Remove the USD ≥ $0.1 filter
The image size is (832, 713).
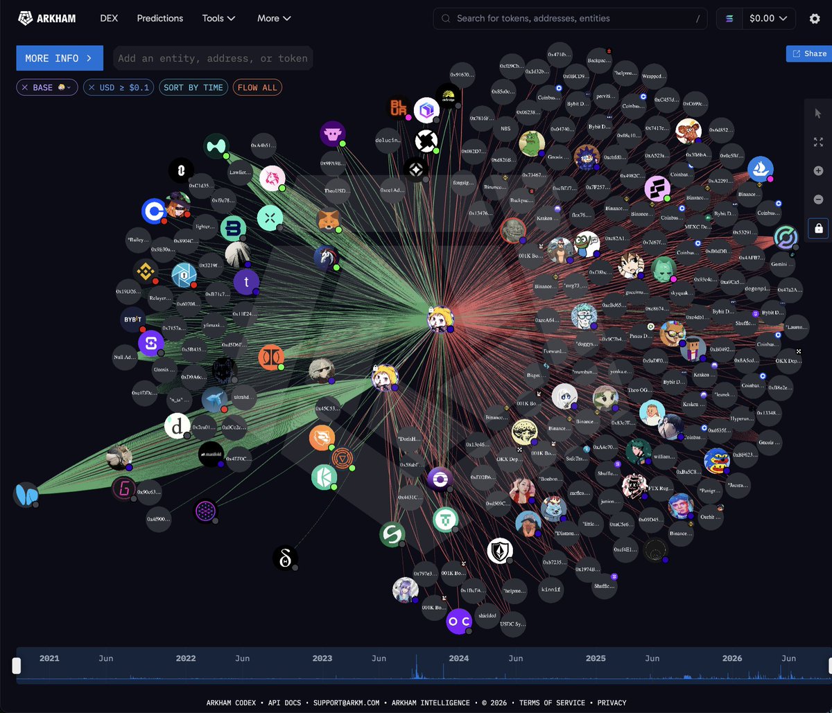coord(92,88)
